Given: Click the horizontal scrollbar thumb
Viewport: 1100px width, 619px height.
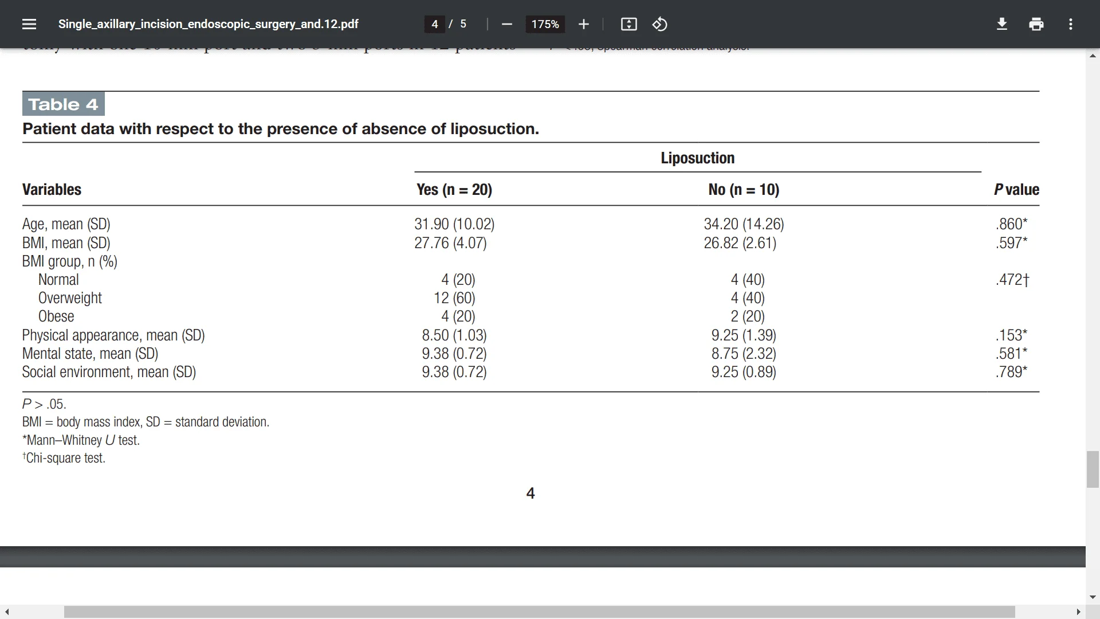Looking at the screenshot, I should (539, 612).
